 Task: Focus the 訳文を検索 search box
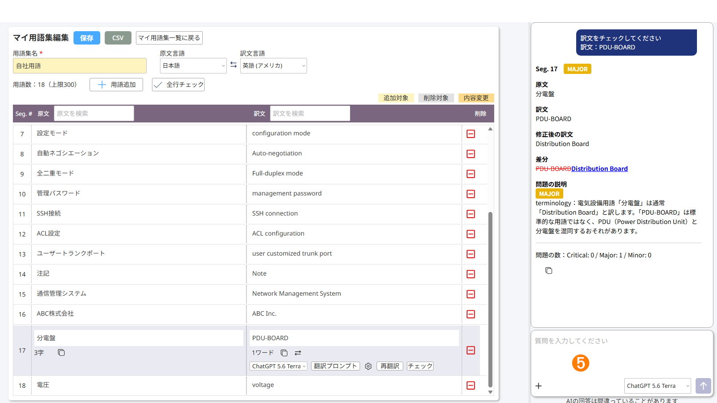(310, 113)
